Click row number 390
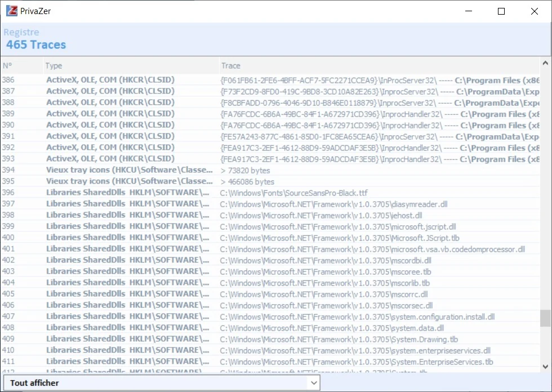This screenshot has width=552, height=392. click(270, 125)
